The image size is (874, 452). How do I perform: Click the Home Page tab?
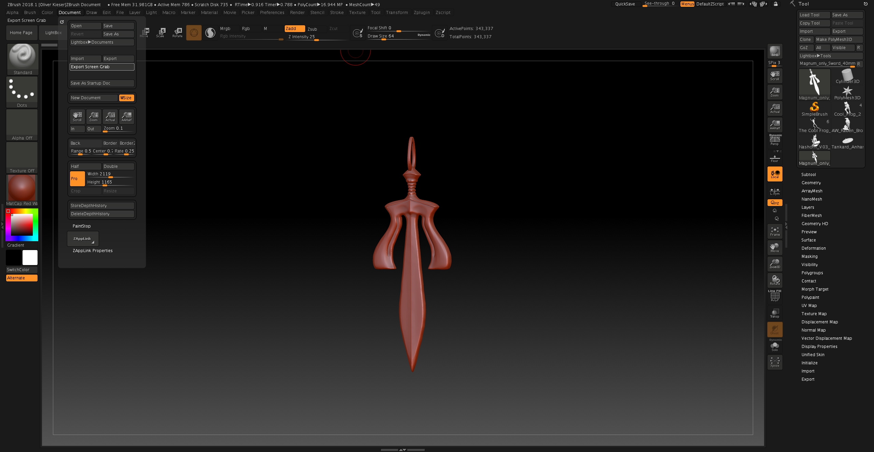click(x=21, y=33)
